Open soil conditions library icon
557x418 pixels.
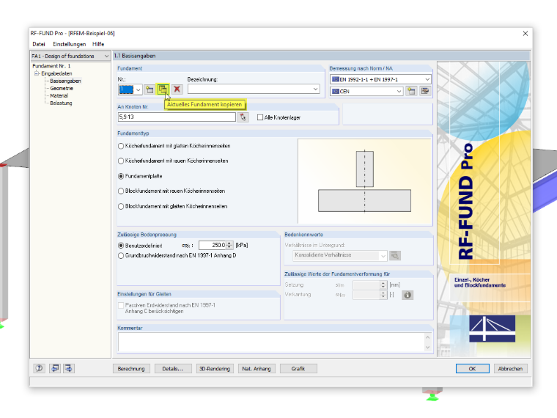395,255
